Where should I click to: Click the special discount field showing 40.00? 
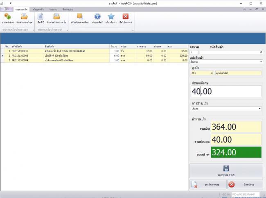[x=226, y=91]
